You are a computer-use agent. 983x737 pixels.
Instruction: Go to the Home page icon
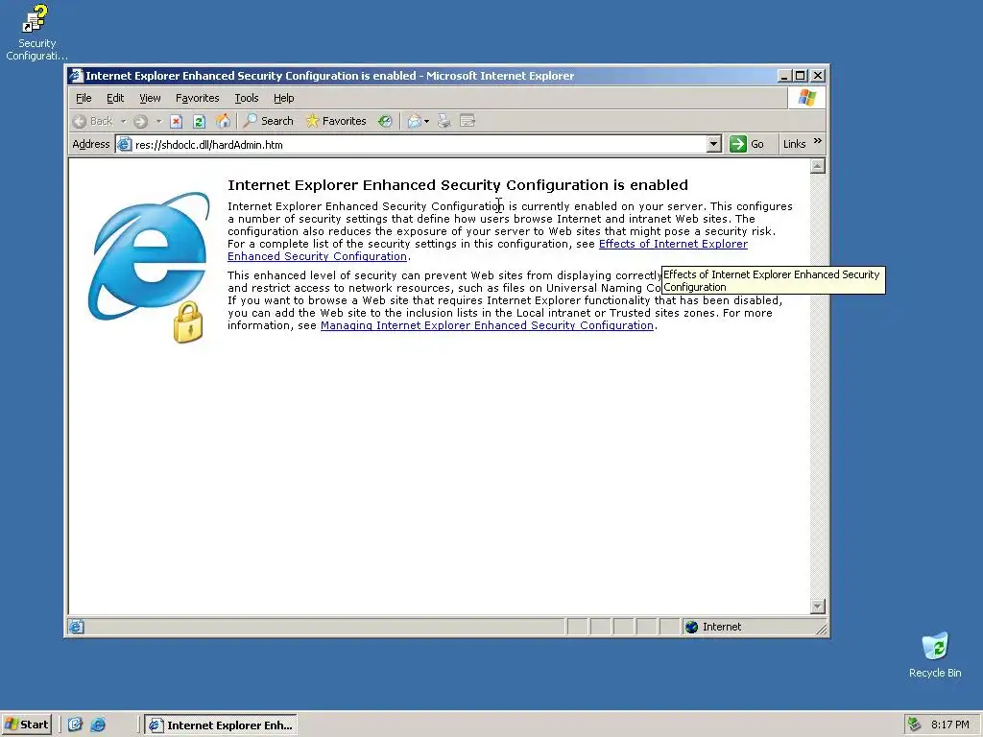223,121
